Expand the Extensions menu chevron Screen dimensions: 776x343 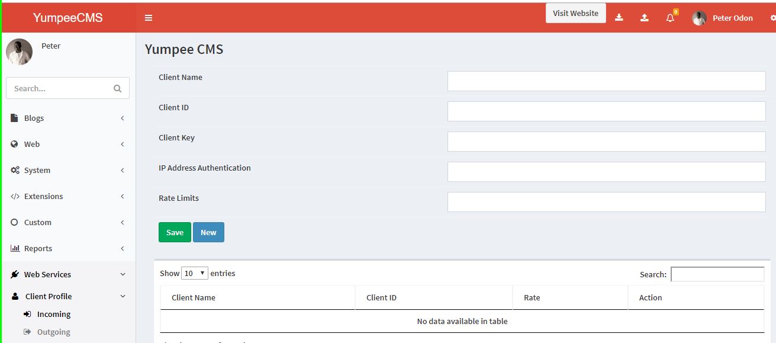tap(123, 196)
